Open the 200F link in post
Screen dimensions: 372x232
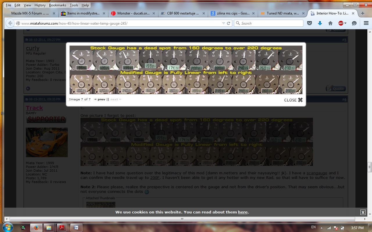155,177
